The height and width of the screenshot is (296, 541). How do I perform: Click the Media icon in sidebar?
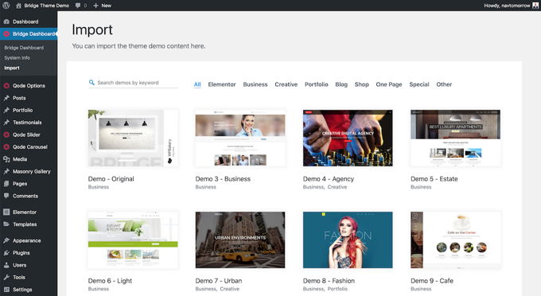coord(6,159)
